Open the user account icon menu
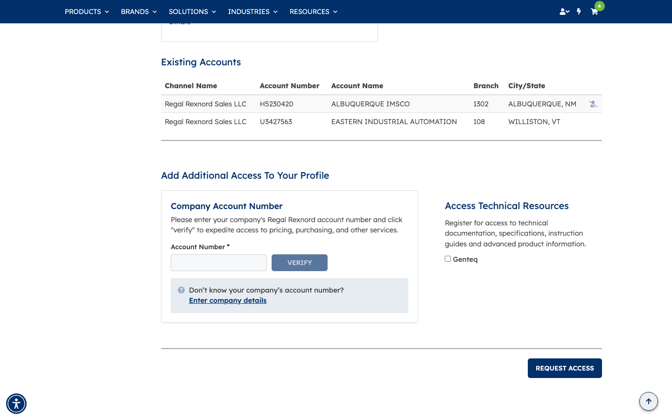The image size is (672, 420). [564, 12]
